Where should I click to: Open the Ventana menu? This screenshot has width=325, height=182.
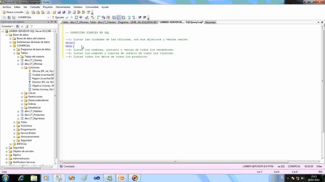coord(78,7)
